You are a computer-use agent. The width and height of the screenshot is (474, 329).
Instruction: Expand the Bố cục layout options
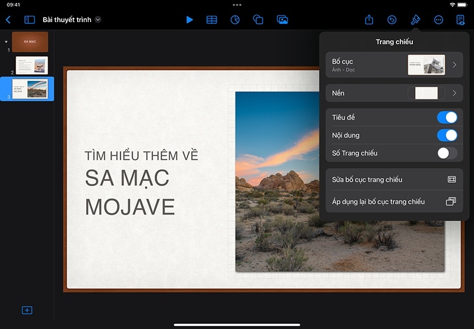[454, 65]
